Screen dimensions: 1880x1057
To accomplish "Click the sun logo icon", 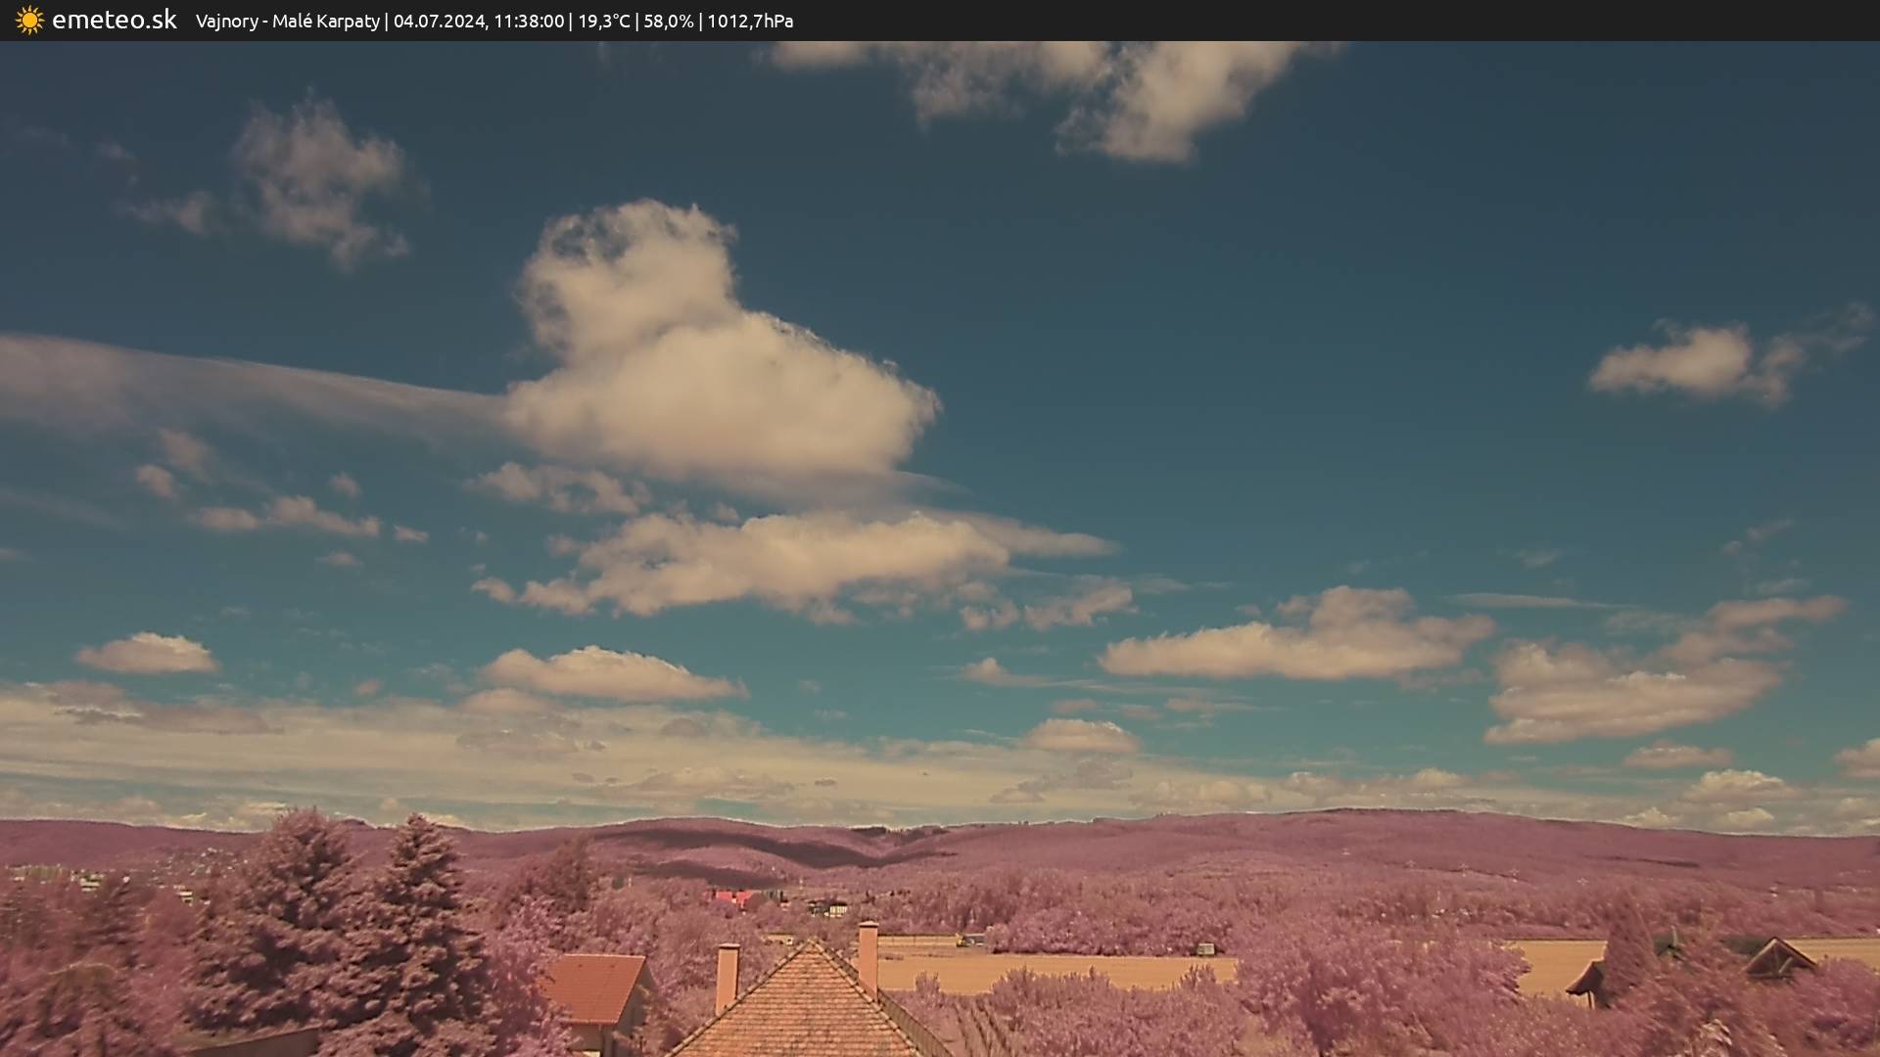I will (x=29, y=21).
